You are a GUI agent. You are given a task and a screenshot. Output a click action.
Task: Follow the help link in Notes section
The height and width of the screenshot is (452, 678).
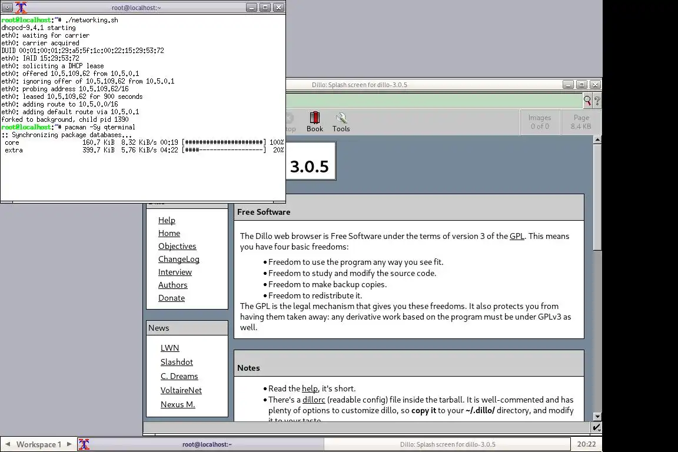tap(310, 388)
